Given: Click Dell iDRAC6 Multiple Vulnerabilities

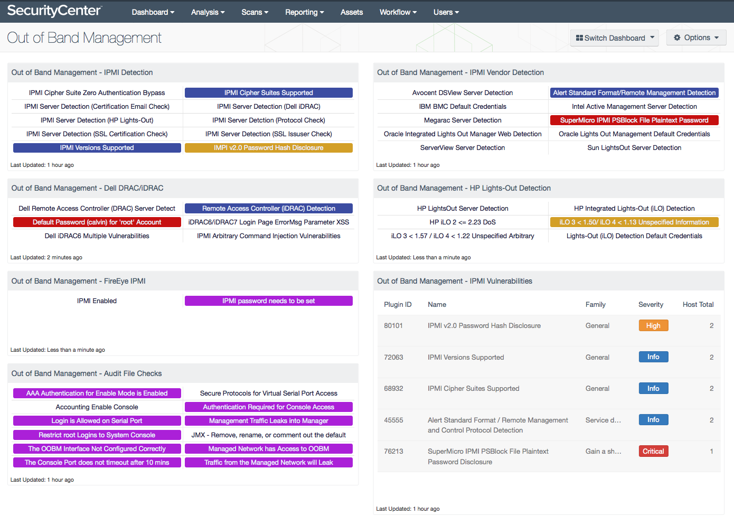Looking at the screenshot, I should 97,236.
